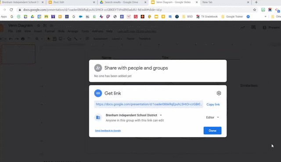Screen dimensions: 281x162
Task: Open the Google Trainer bookmarks folder
Action: tap(232, 17)
